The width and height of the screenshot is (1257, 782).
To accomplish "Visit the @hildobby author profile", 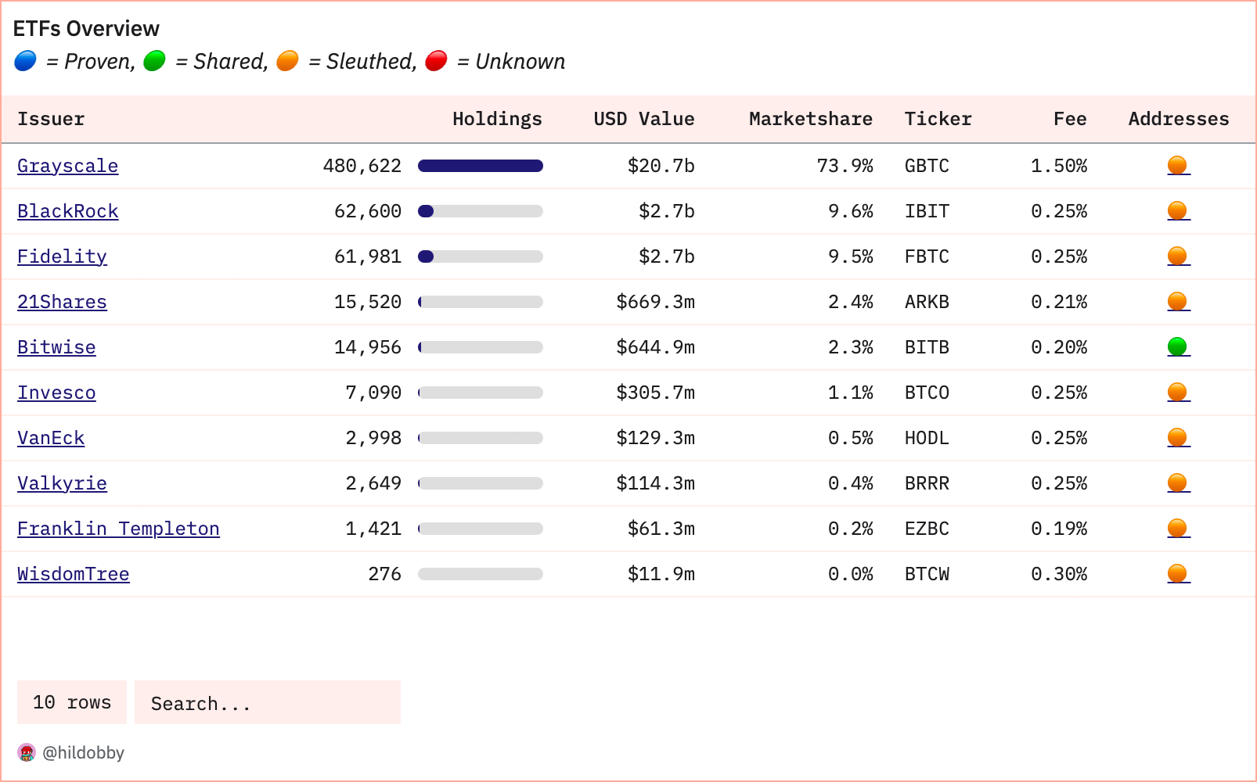I will tap(83, 753).
